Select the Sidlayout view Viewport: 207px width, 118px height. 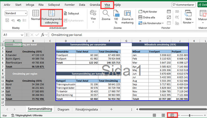pos(71,14)
